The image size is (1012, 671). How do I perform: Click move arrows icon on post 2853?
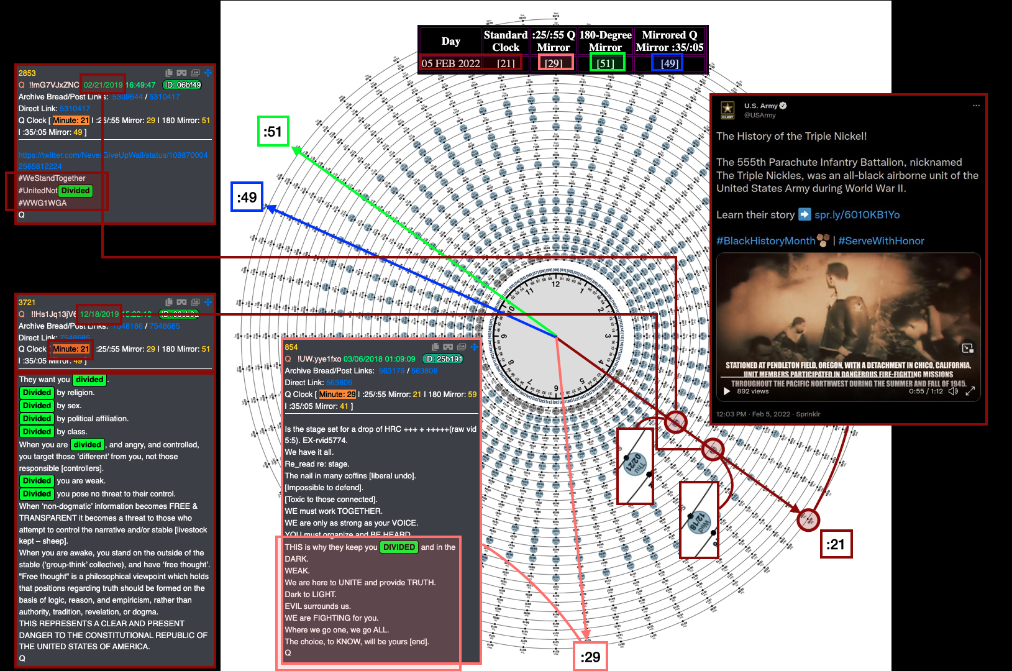(208, 73)
